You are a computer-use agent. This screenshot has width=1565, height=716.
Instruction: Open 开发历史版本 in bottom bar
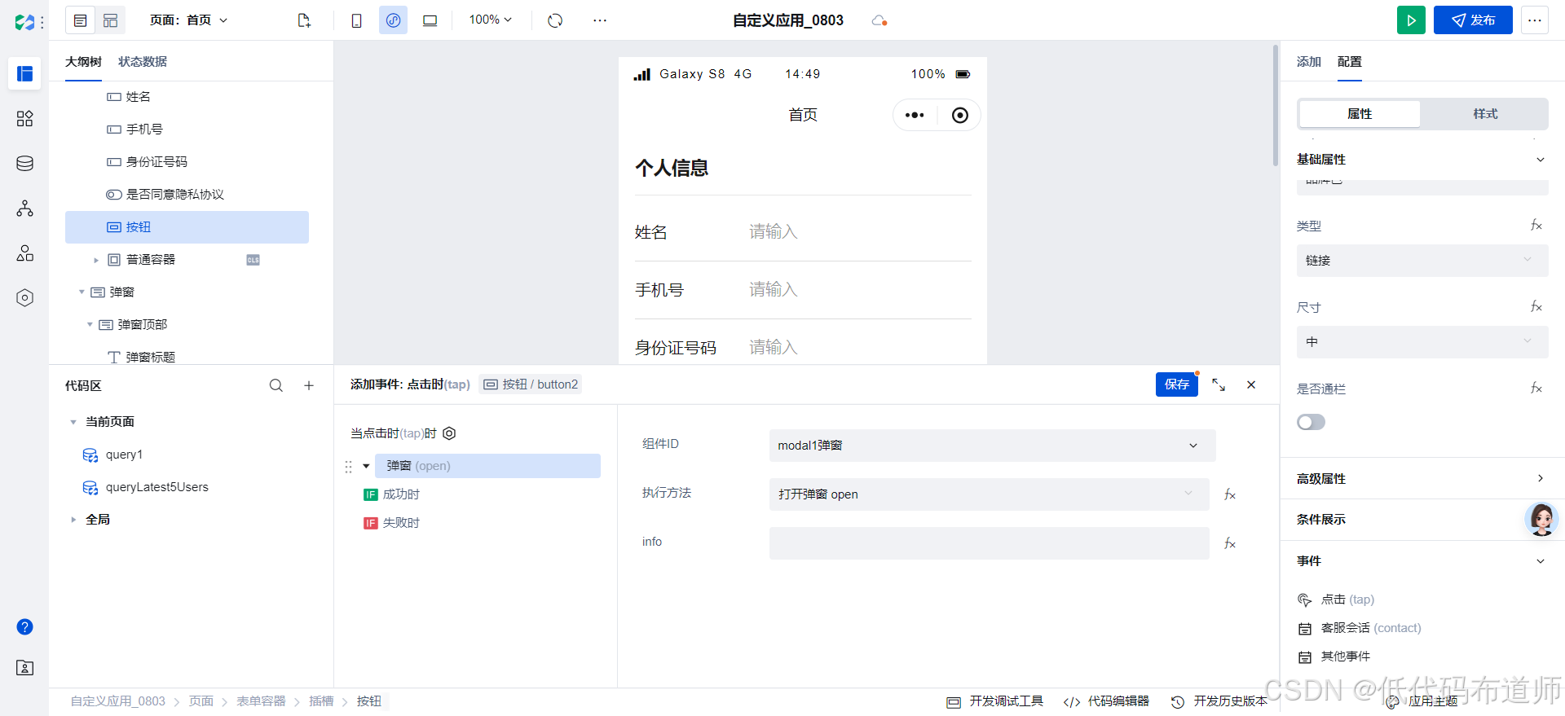point(1219,701)
